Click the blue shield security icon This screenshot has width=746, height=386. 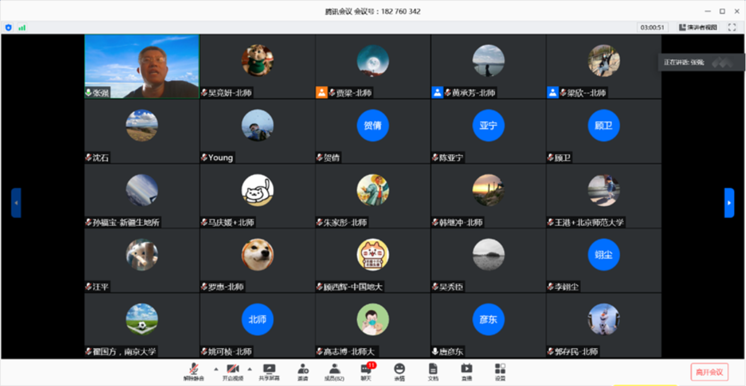(x=8, y=27)
